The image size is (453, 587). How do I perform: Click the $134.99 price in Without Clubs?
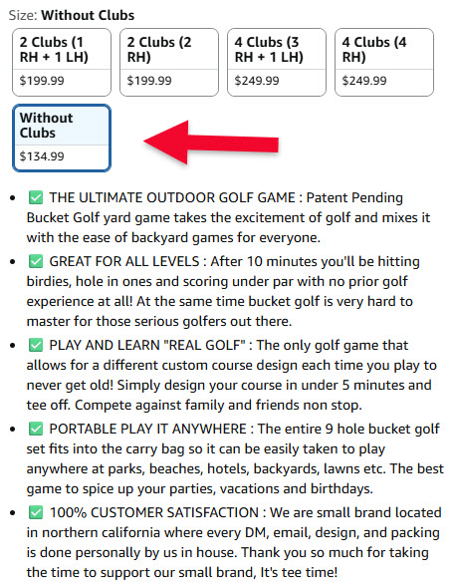(42, 156)
